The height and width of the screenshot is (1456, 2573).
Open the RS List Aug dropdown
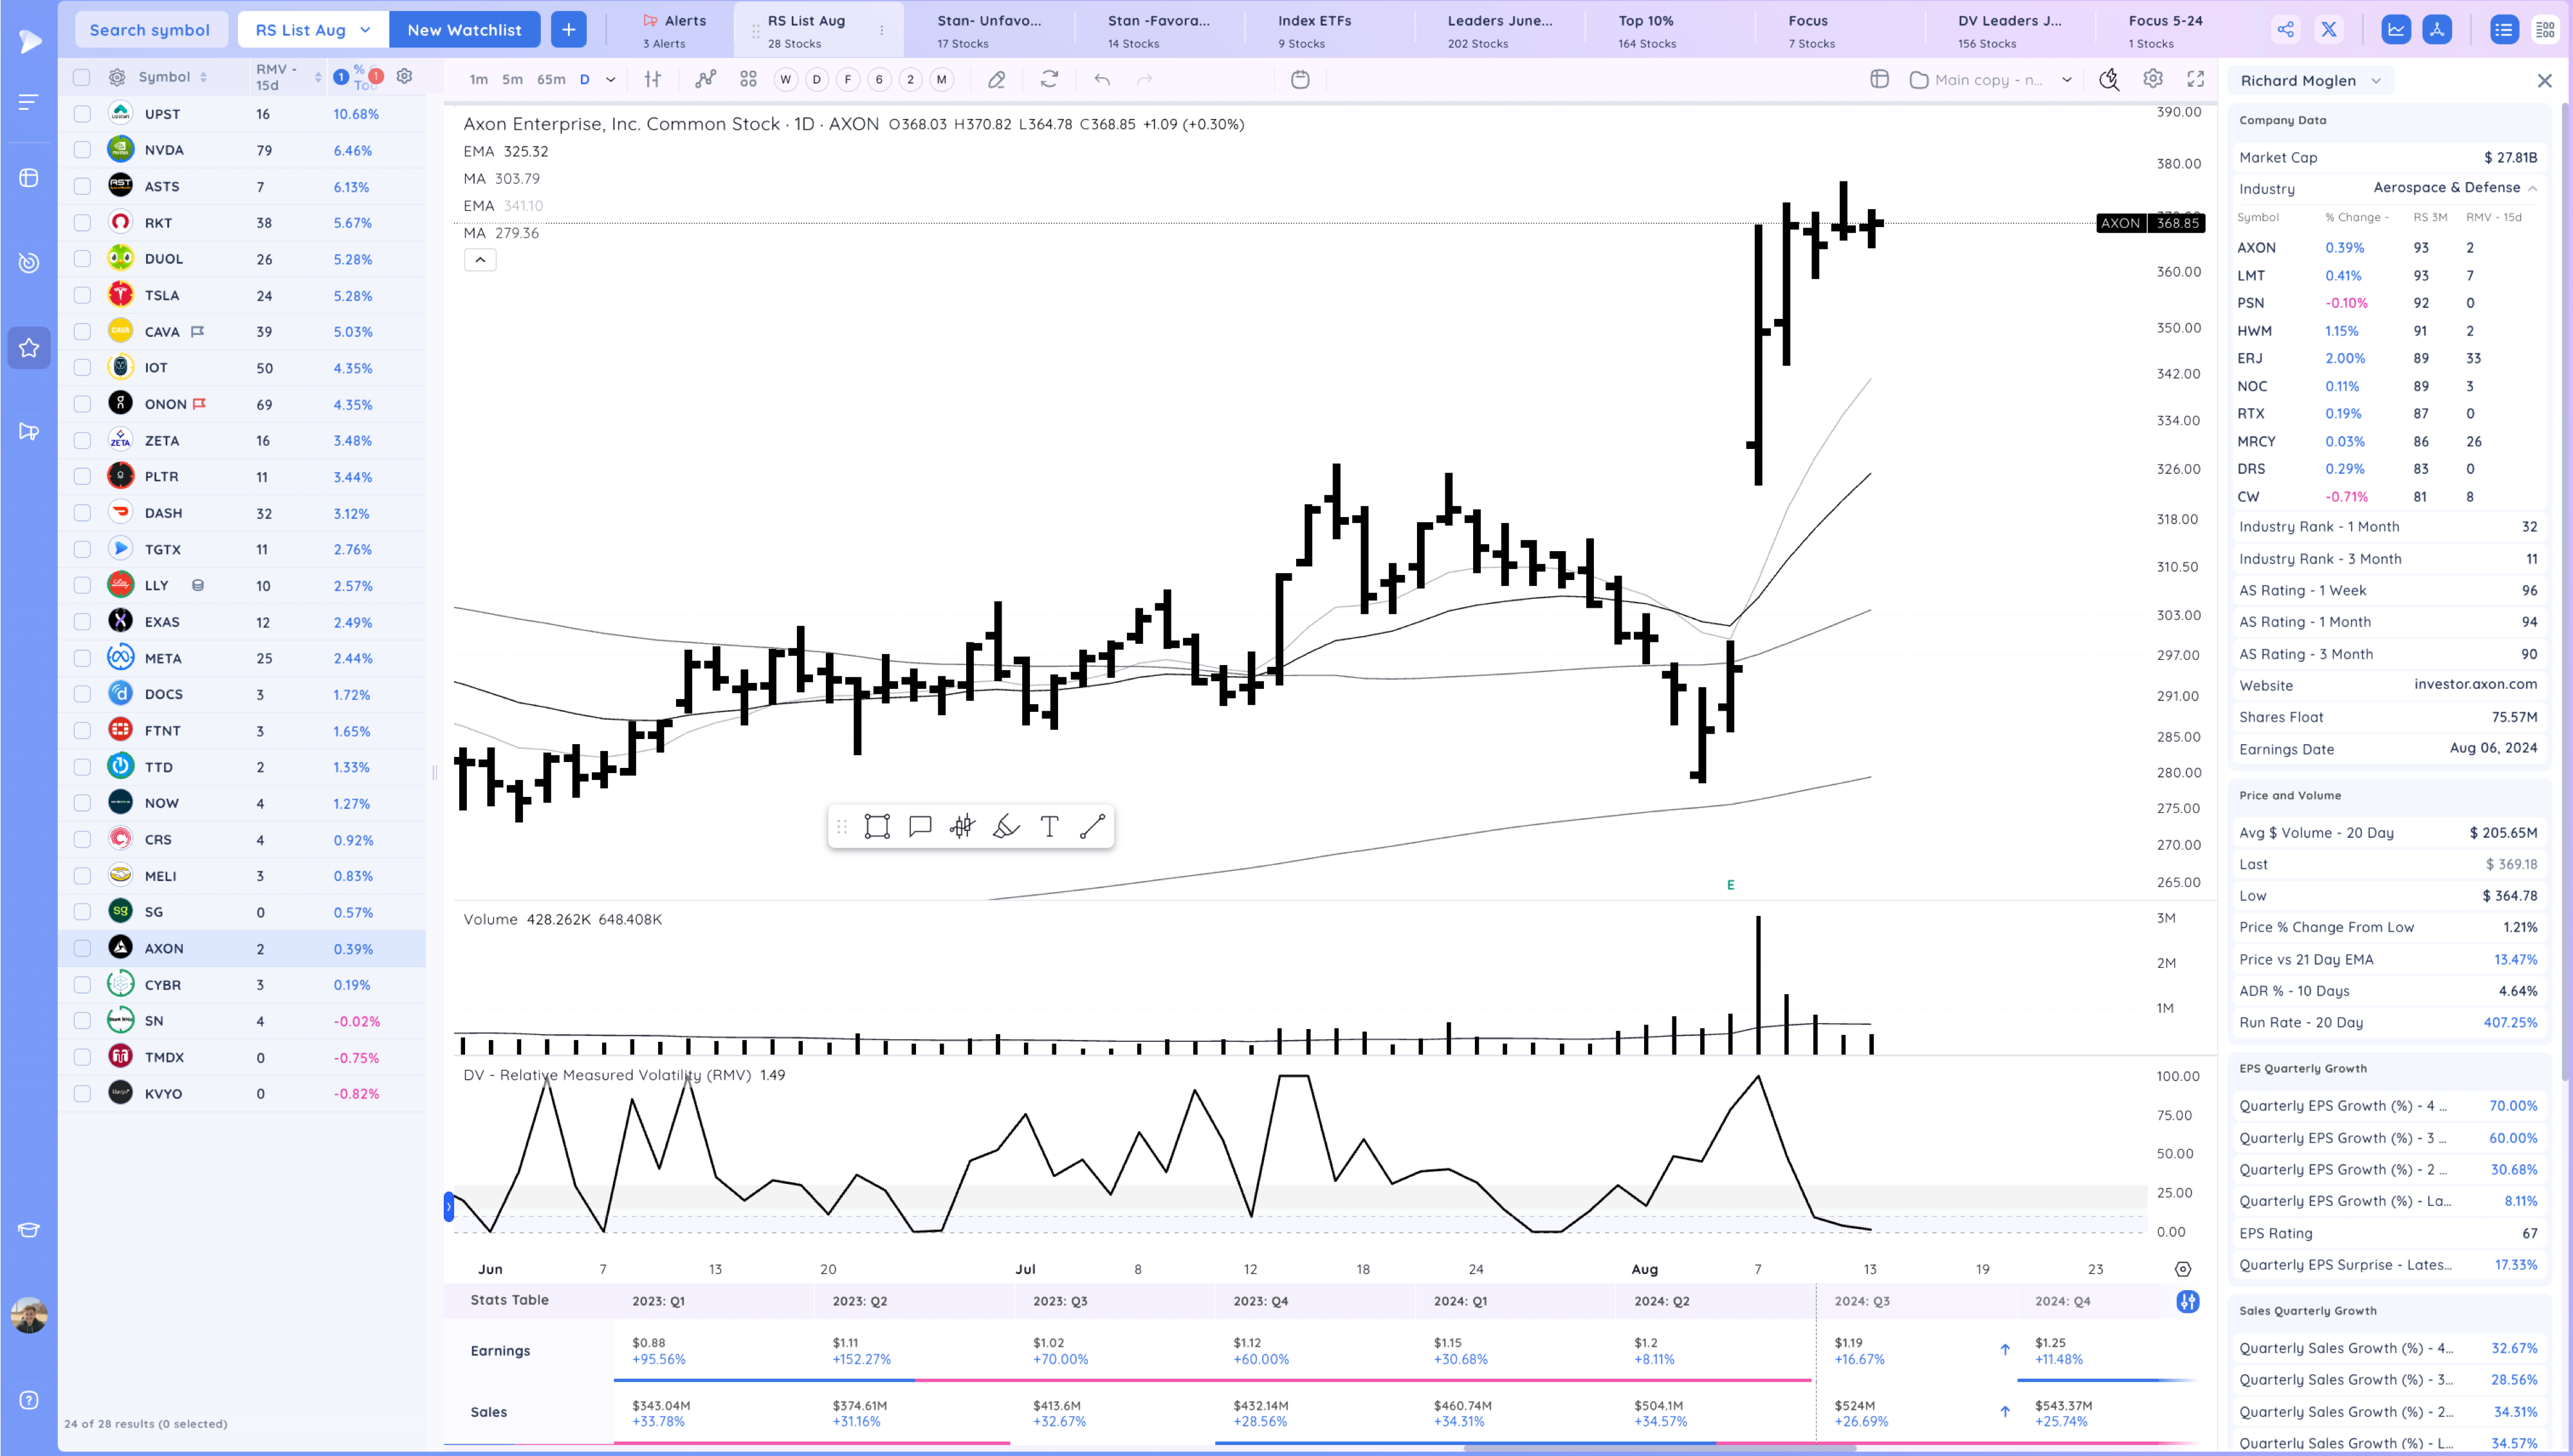point(313,30)
